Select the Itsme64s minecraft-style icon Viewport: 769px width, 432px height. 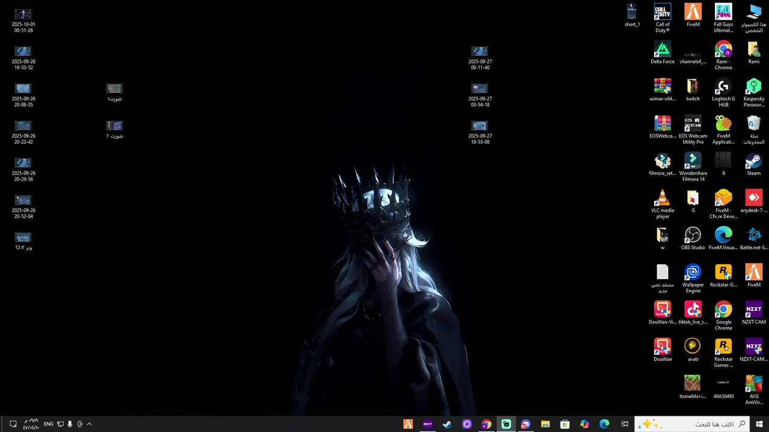point(693,388)
